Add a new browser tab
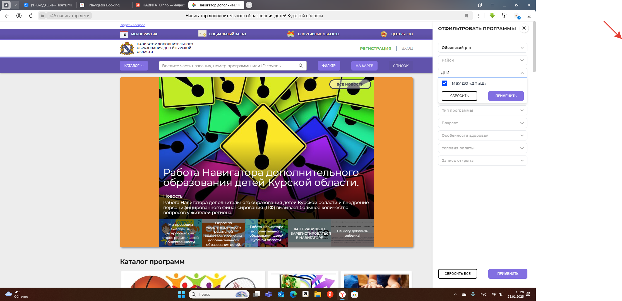 tap(249, 5)
